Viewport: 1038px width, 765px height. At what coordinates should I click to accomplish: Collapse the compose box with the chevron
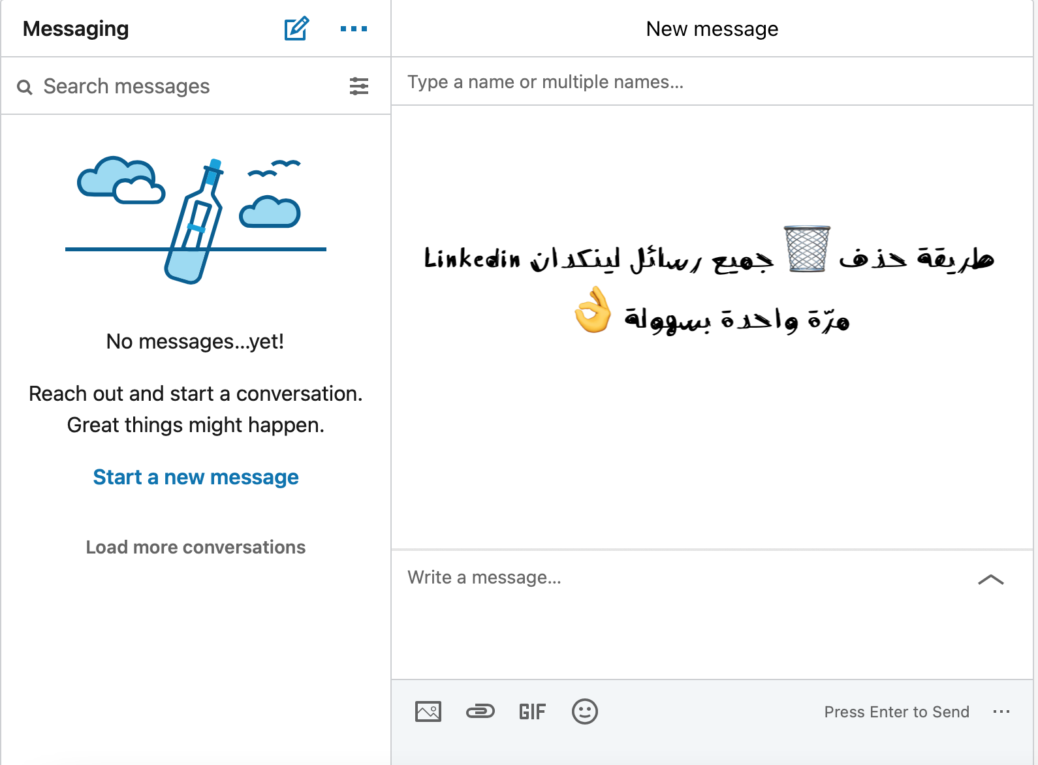click(990, 580)
